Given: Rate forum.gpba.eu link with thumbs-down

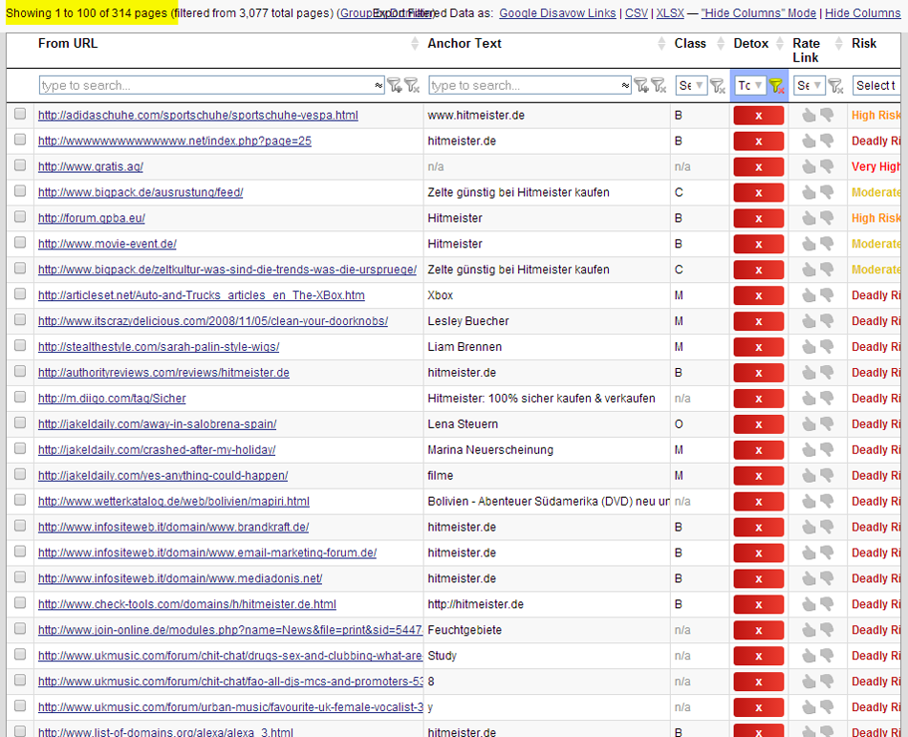Looking at the screenshot, I should (827, 218).
